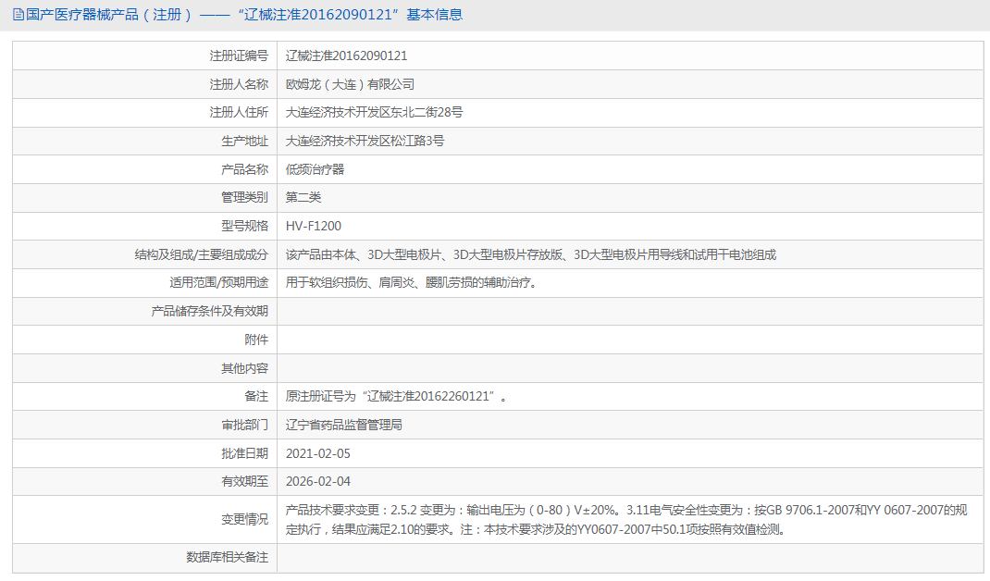
Task: Select production address 大连经济技术开发区松江路3号
Action: (365, 141)
